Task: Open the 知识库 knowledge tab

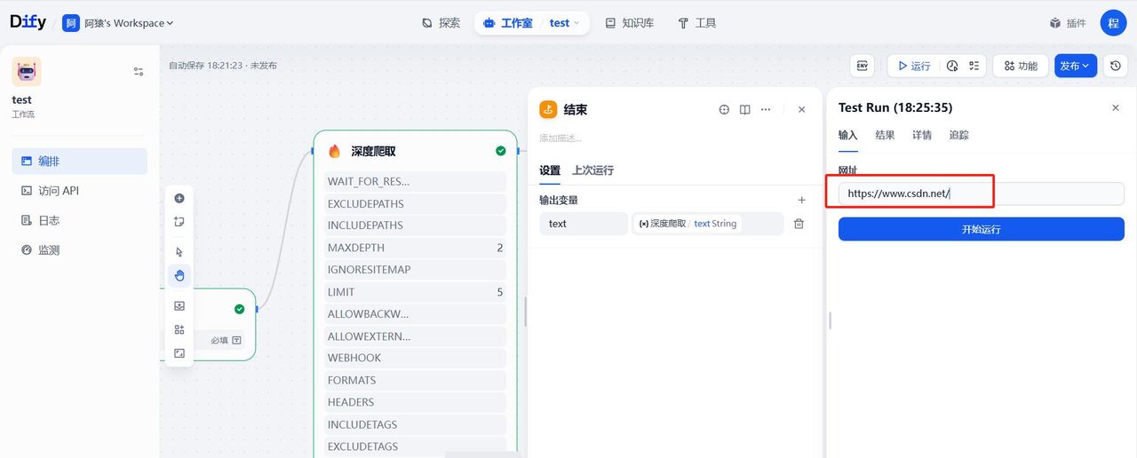Action: 630,23
